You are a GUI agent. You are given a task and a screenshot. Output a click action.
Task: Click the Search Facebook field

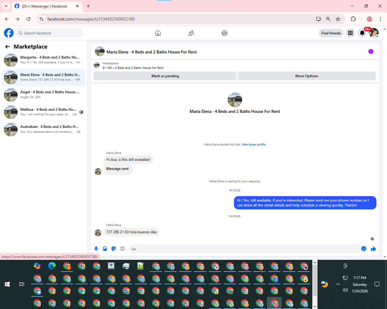49,33
